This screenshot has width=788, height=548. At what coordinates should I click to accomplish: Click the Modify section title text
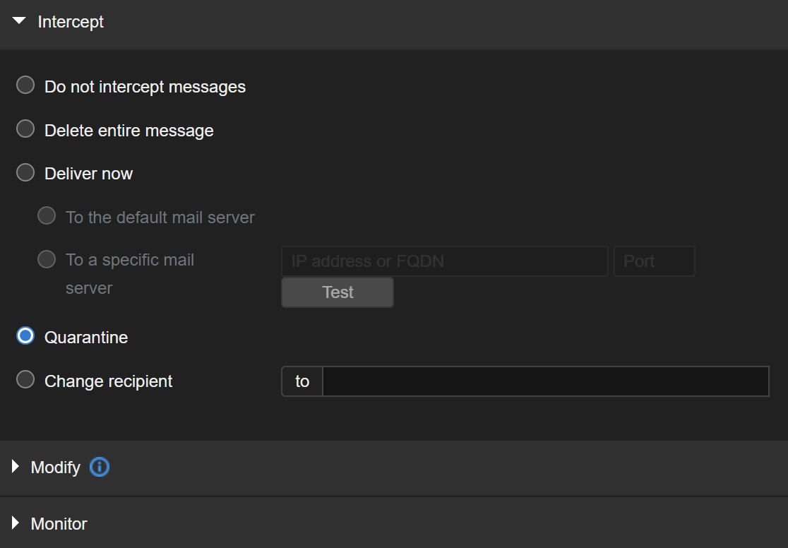56,467
